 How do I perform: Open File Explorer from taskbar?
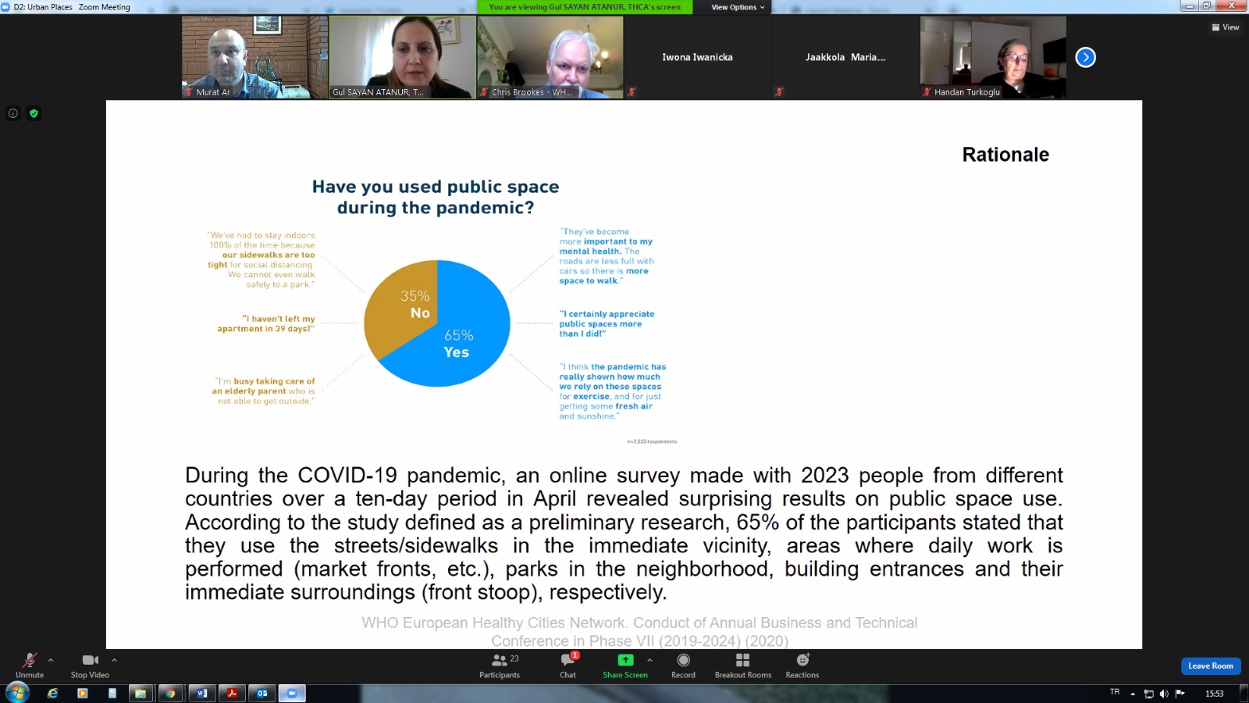tap(141, 693)
